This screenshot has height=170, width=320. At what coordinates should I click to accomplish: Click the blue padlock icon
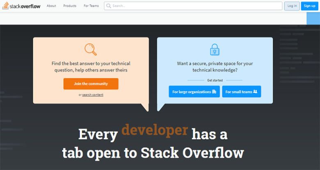215,49
